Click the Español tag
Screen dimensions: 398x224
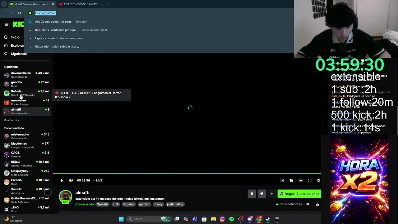tap(129, 204)
